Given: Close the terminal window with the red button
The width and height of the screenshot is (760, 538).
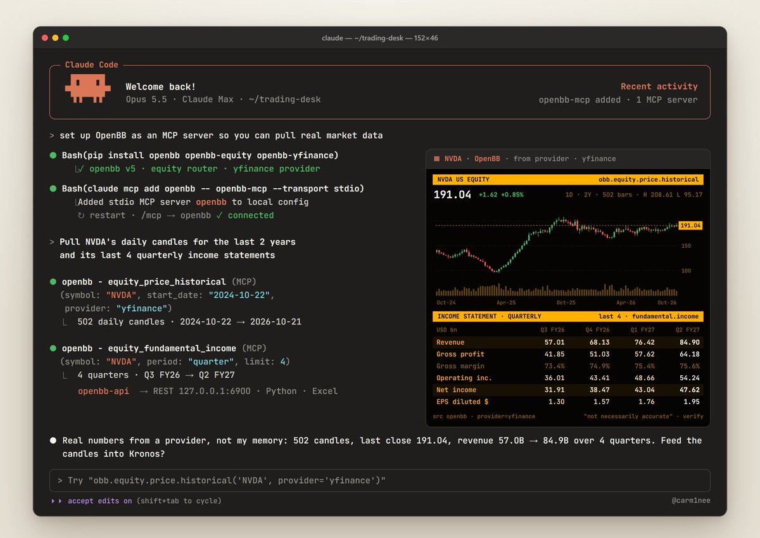Looking at the screenshot, I should (x=45, y=38).
